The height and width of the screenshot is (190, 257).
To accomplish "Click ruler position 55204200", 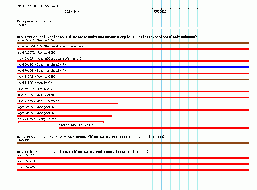I will coord(161,12).
